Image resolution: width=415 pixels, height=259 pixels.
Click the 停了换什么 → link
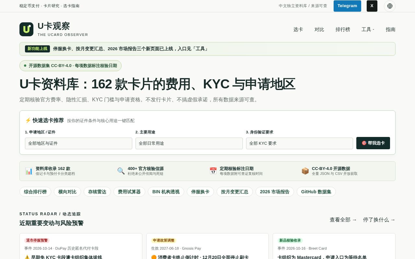coord(379,220)
